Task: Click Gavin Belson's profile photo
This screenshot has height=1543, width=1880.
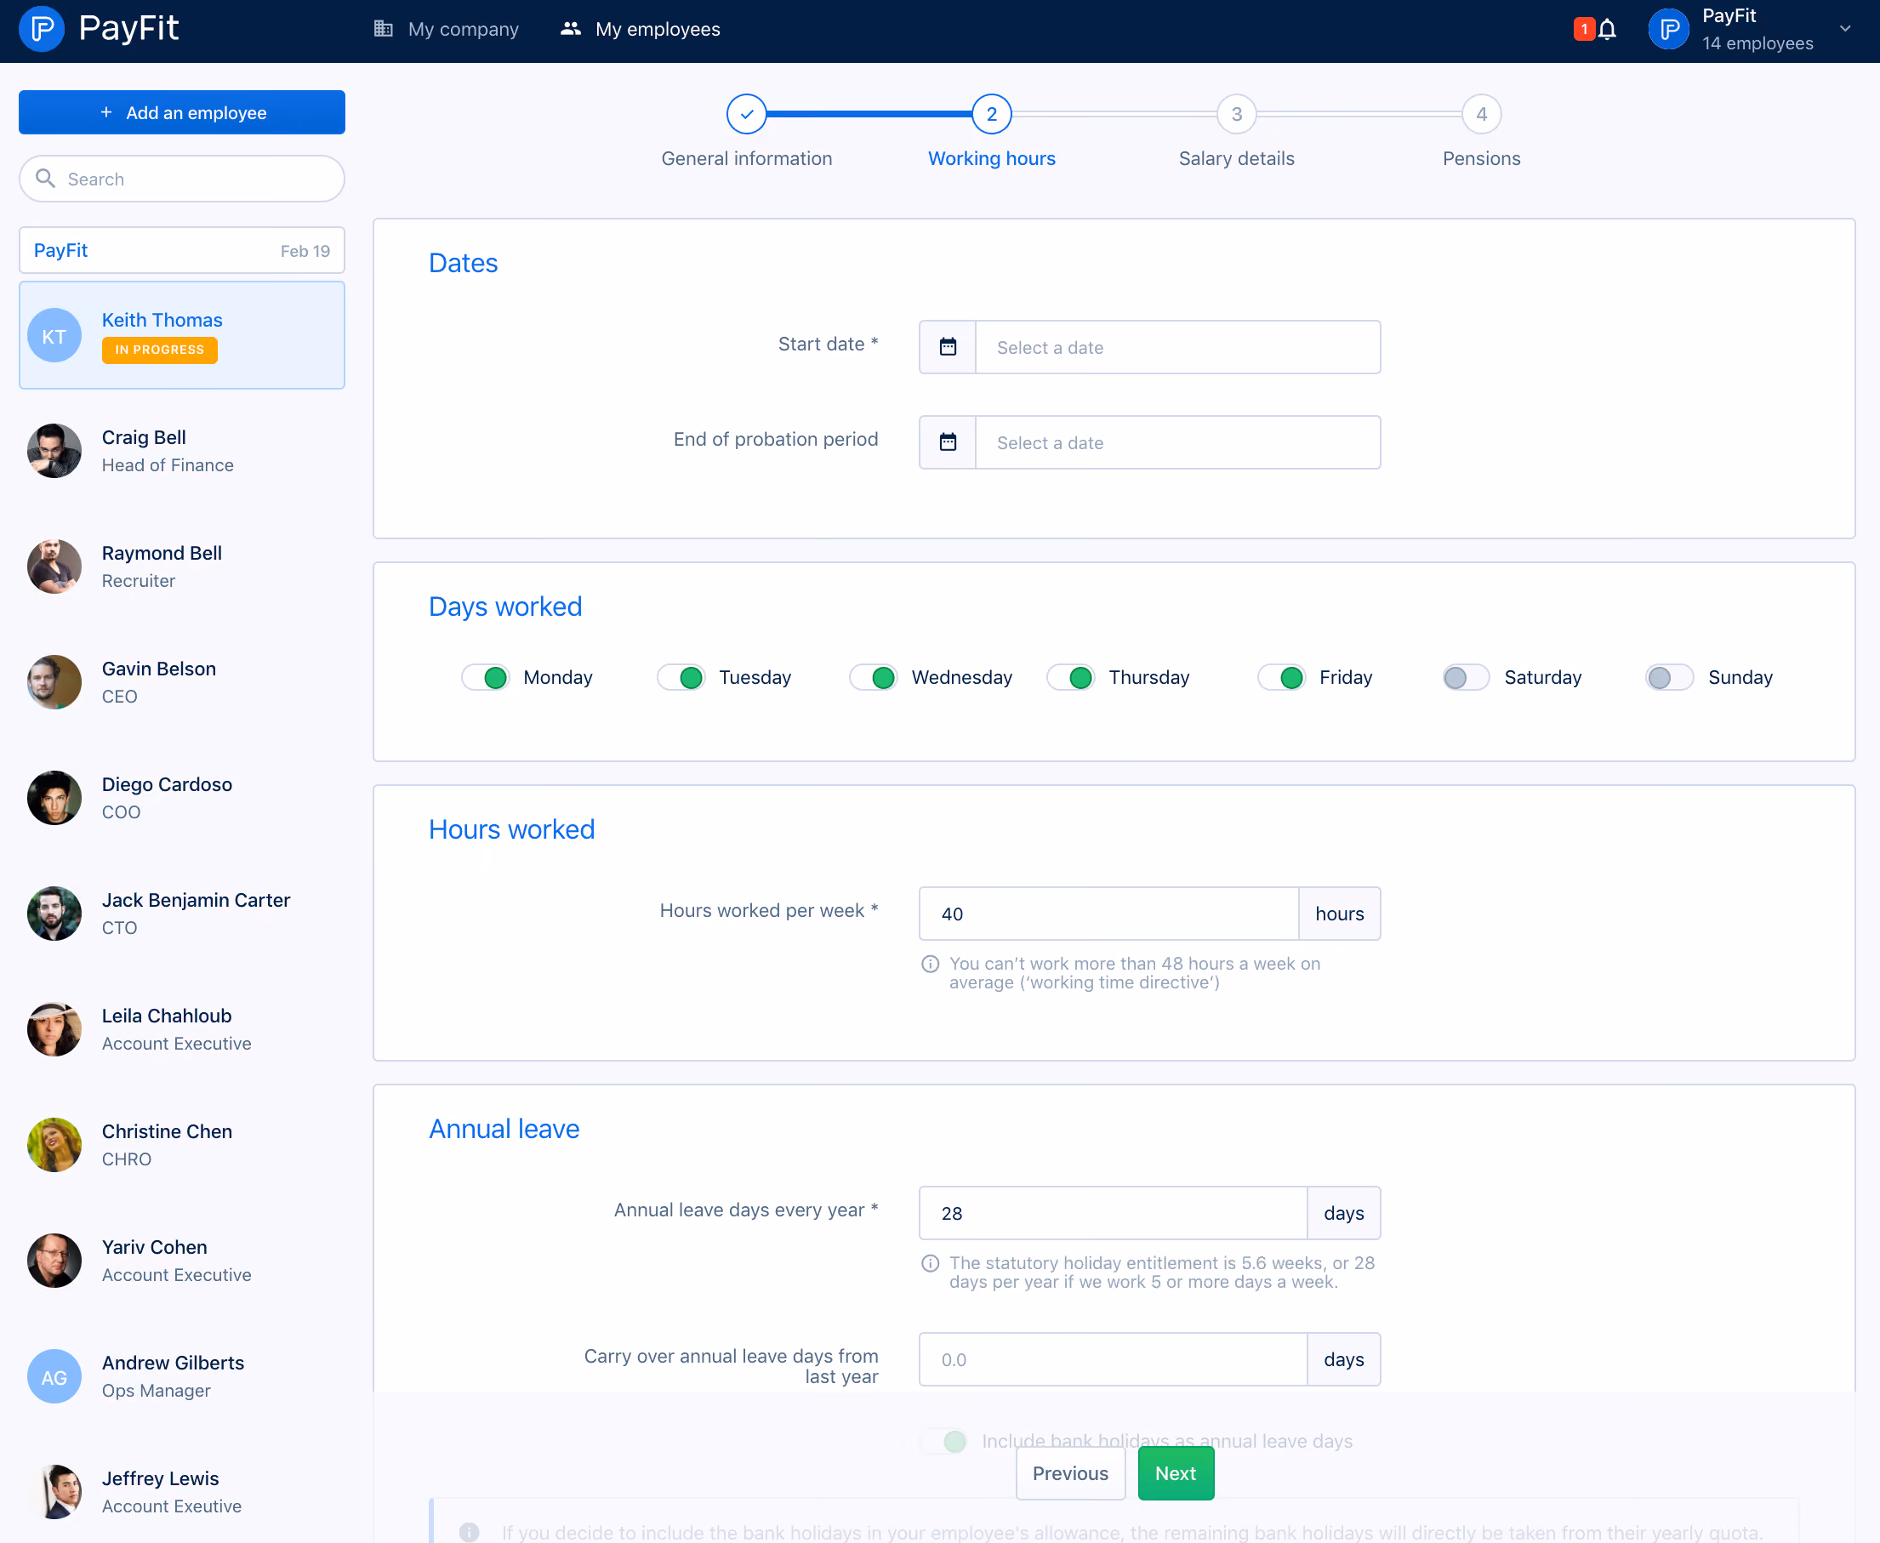Action: (54, 681)
